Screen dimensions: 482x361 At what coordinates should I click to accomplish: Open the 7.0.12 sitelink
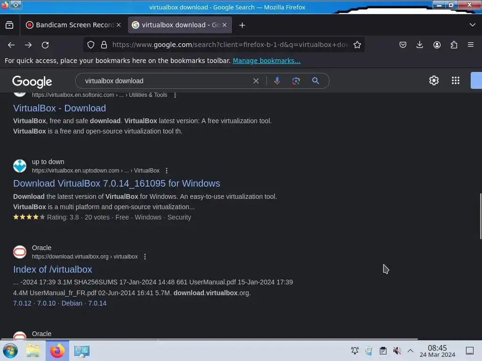[22, 303]
